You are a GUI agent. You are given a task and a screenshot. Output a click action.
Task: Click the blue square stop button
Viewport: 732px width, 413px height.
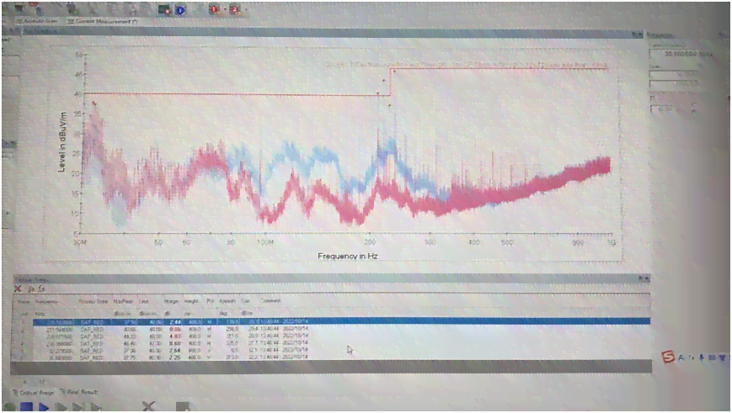27,407
